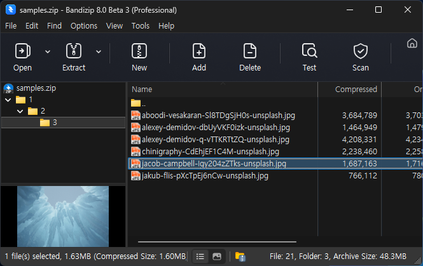This screenshot has height=266, width=423.
Task: Click the Delete toolbar icon
Action: coord(250,51)
